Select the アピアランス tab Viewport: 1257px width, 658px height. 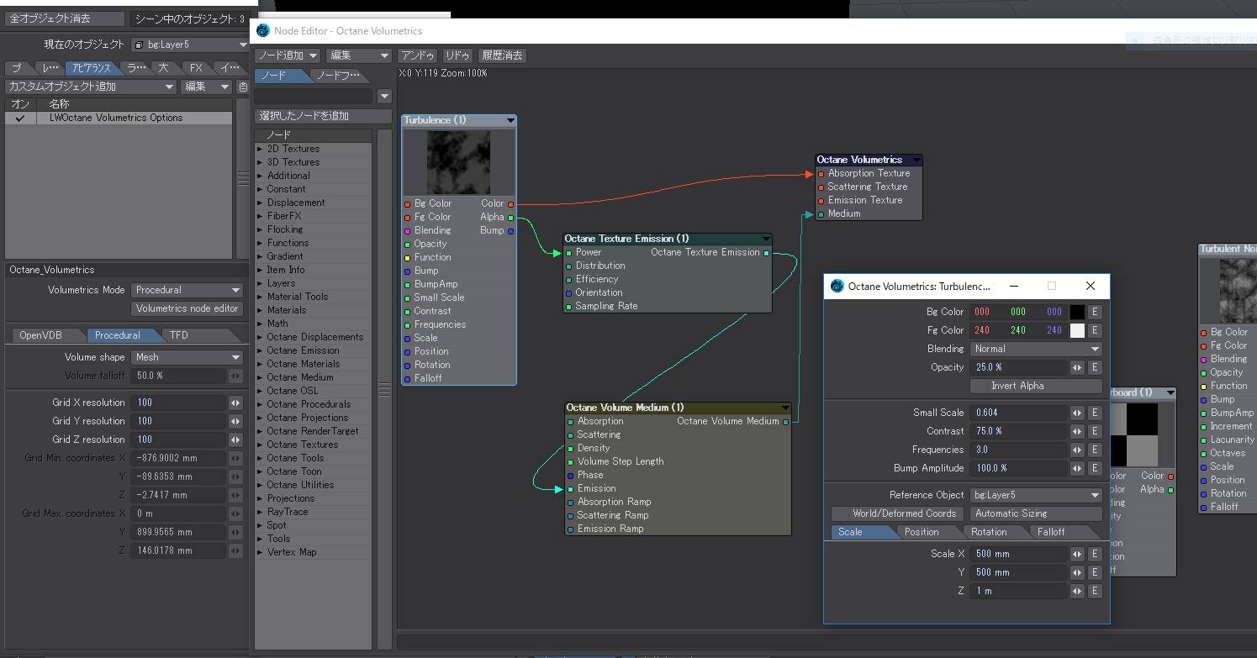coord(91,68)
